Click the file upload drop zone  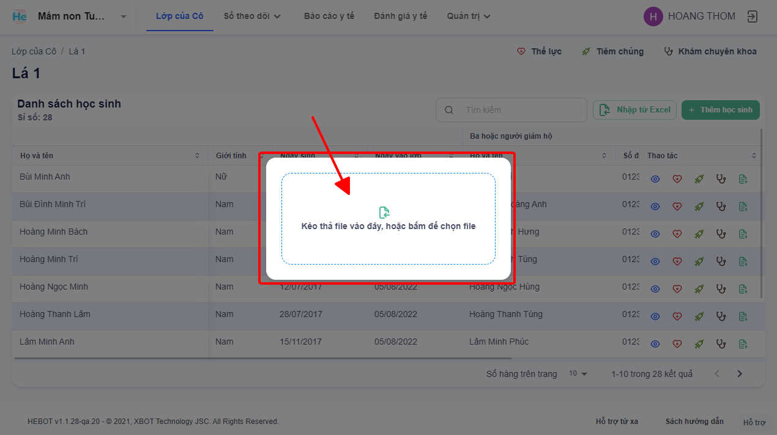tap(388, 219)
